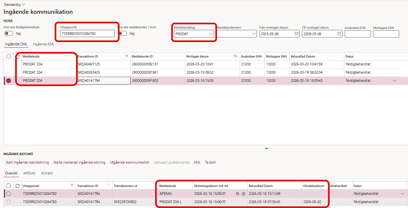408x208 pixels.
Task: Refresh the upper Meddelande grid
Action: pos(17,57)
